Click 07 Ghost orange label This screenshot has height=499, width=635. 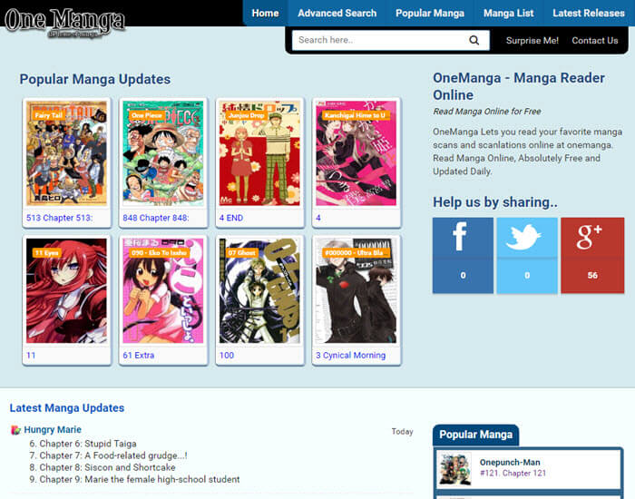241,253
